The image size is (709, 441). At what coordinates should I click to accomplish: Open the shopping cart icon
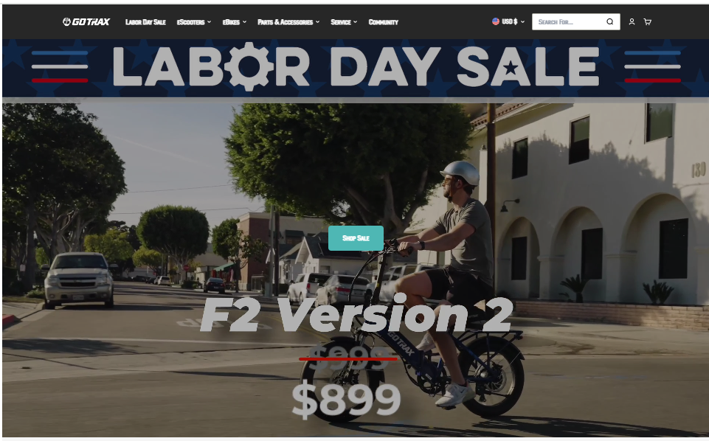click(647, 21)
